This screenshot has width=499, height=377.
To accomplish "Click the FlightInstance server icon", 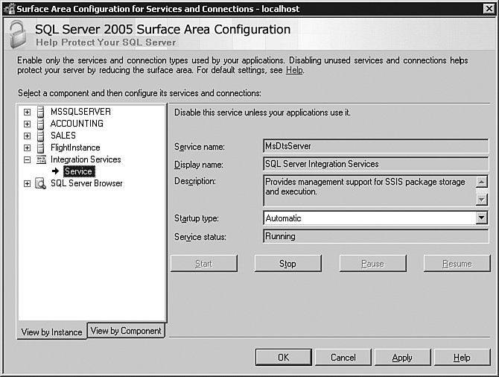I will [x=40, y=148].
